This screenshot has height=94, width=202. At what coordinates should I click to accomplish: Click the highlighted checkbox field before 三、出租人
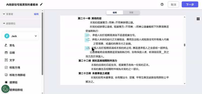coord(87,48)
